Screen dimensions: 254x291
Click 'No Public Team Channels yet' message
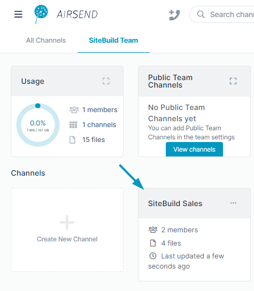(176, 113)
